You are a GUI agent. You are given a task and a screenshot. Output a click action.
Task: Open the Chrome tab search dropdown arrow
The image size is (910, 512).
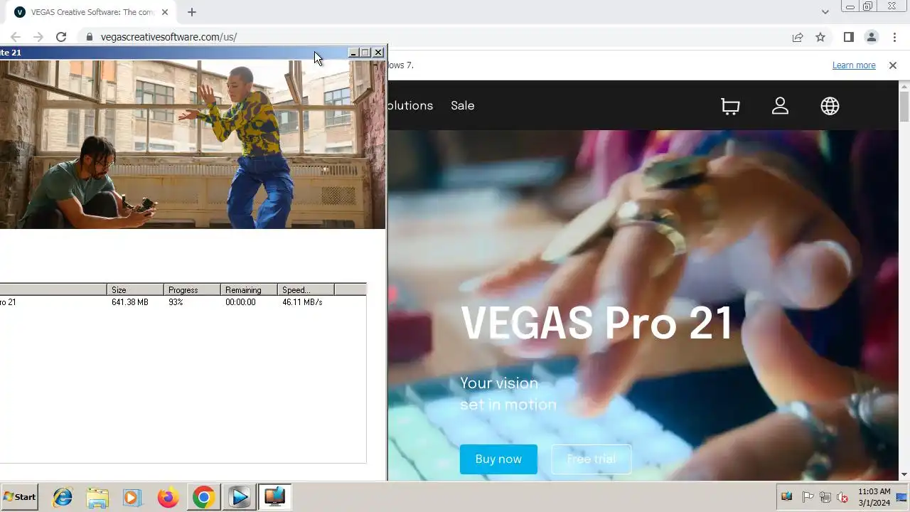pos(825,12)
